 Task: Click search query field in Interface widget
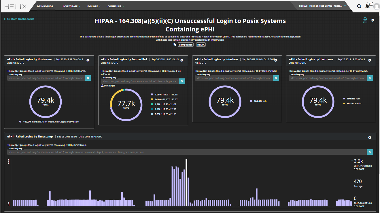click(x=234, y=78)
